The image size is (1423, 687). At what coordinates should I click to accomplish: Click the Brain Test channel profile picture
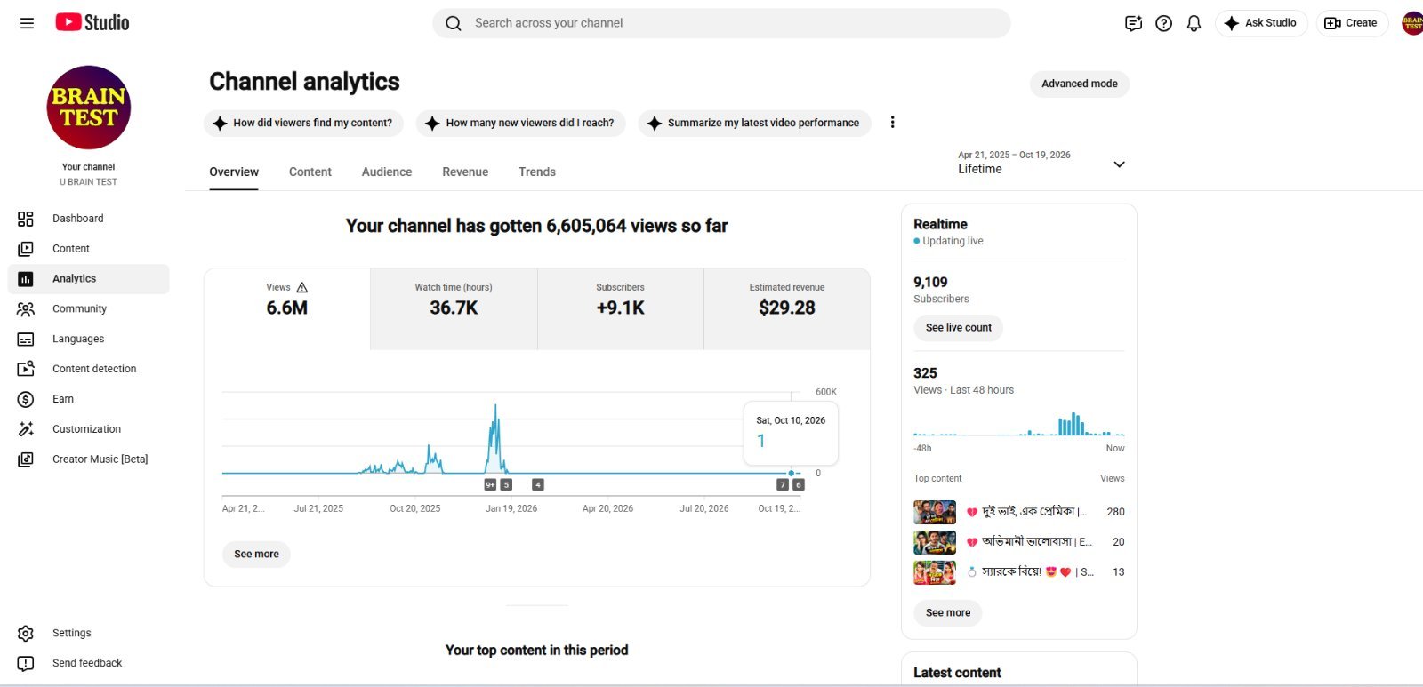point(88,108)
